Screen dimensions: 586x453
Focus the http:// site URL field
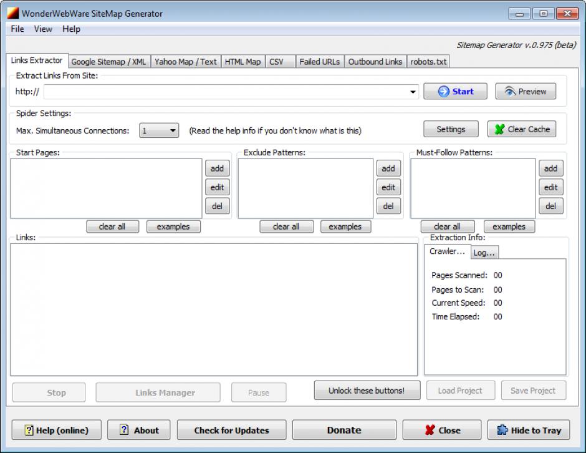[x=231, y=92]
